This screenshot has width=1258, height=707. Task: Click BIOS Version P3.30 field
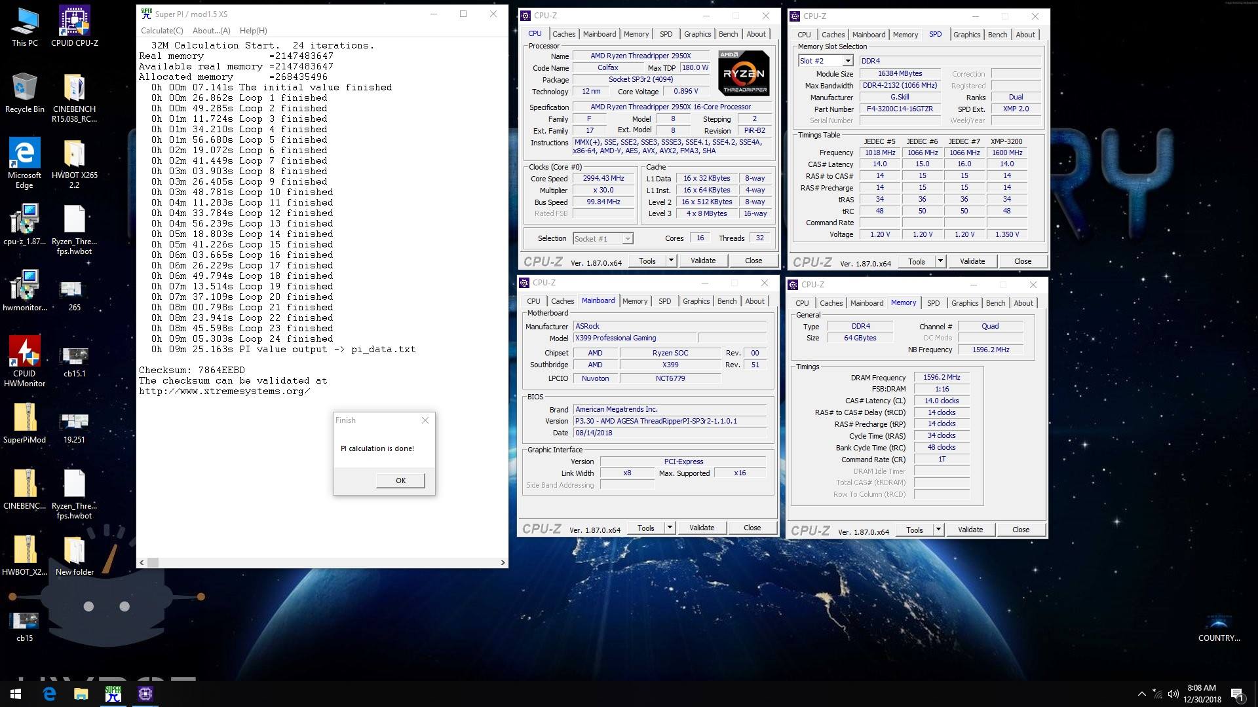pyautogui.click(x=670, y=421)
